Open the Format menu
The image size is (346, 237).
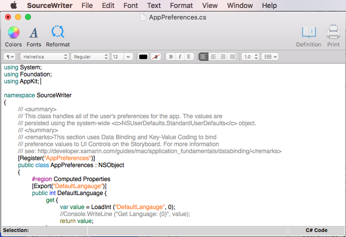[181, 5]
